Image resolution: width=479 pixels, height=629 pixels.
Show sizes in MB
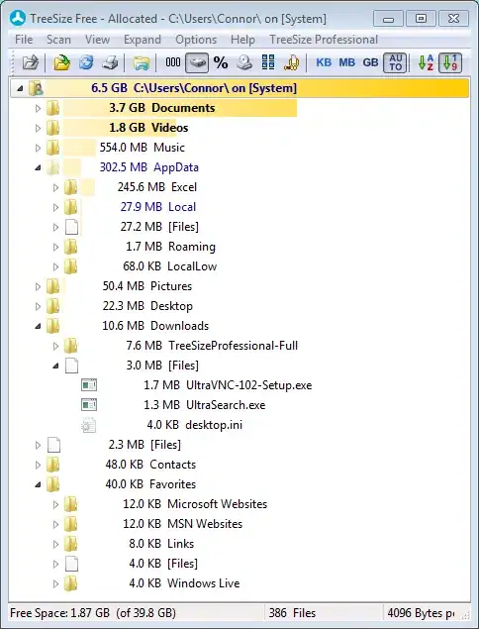pos(346,62)
